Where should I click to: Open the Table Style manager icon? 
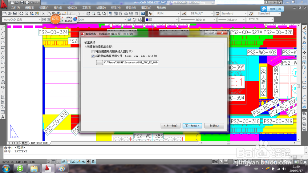coord(217,13)
